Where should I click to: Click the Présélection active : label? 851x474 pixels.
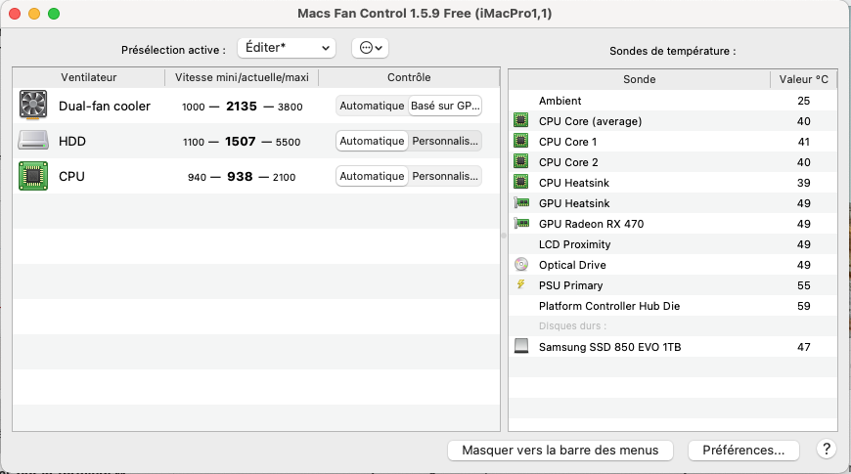pos(174,50)
